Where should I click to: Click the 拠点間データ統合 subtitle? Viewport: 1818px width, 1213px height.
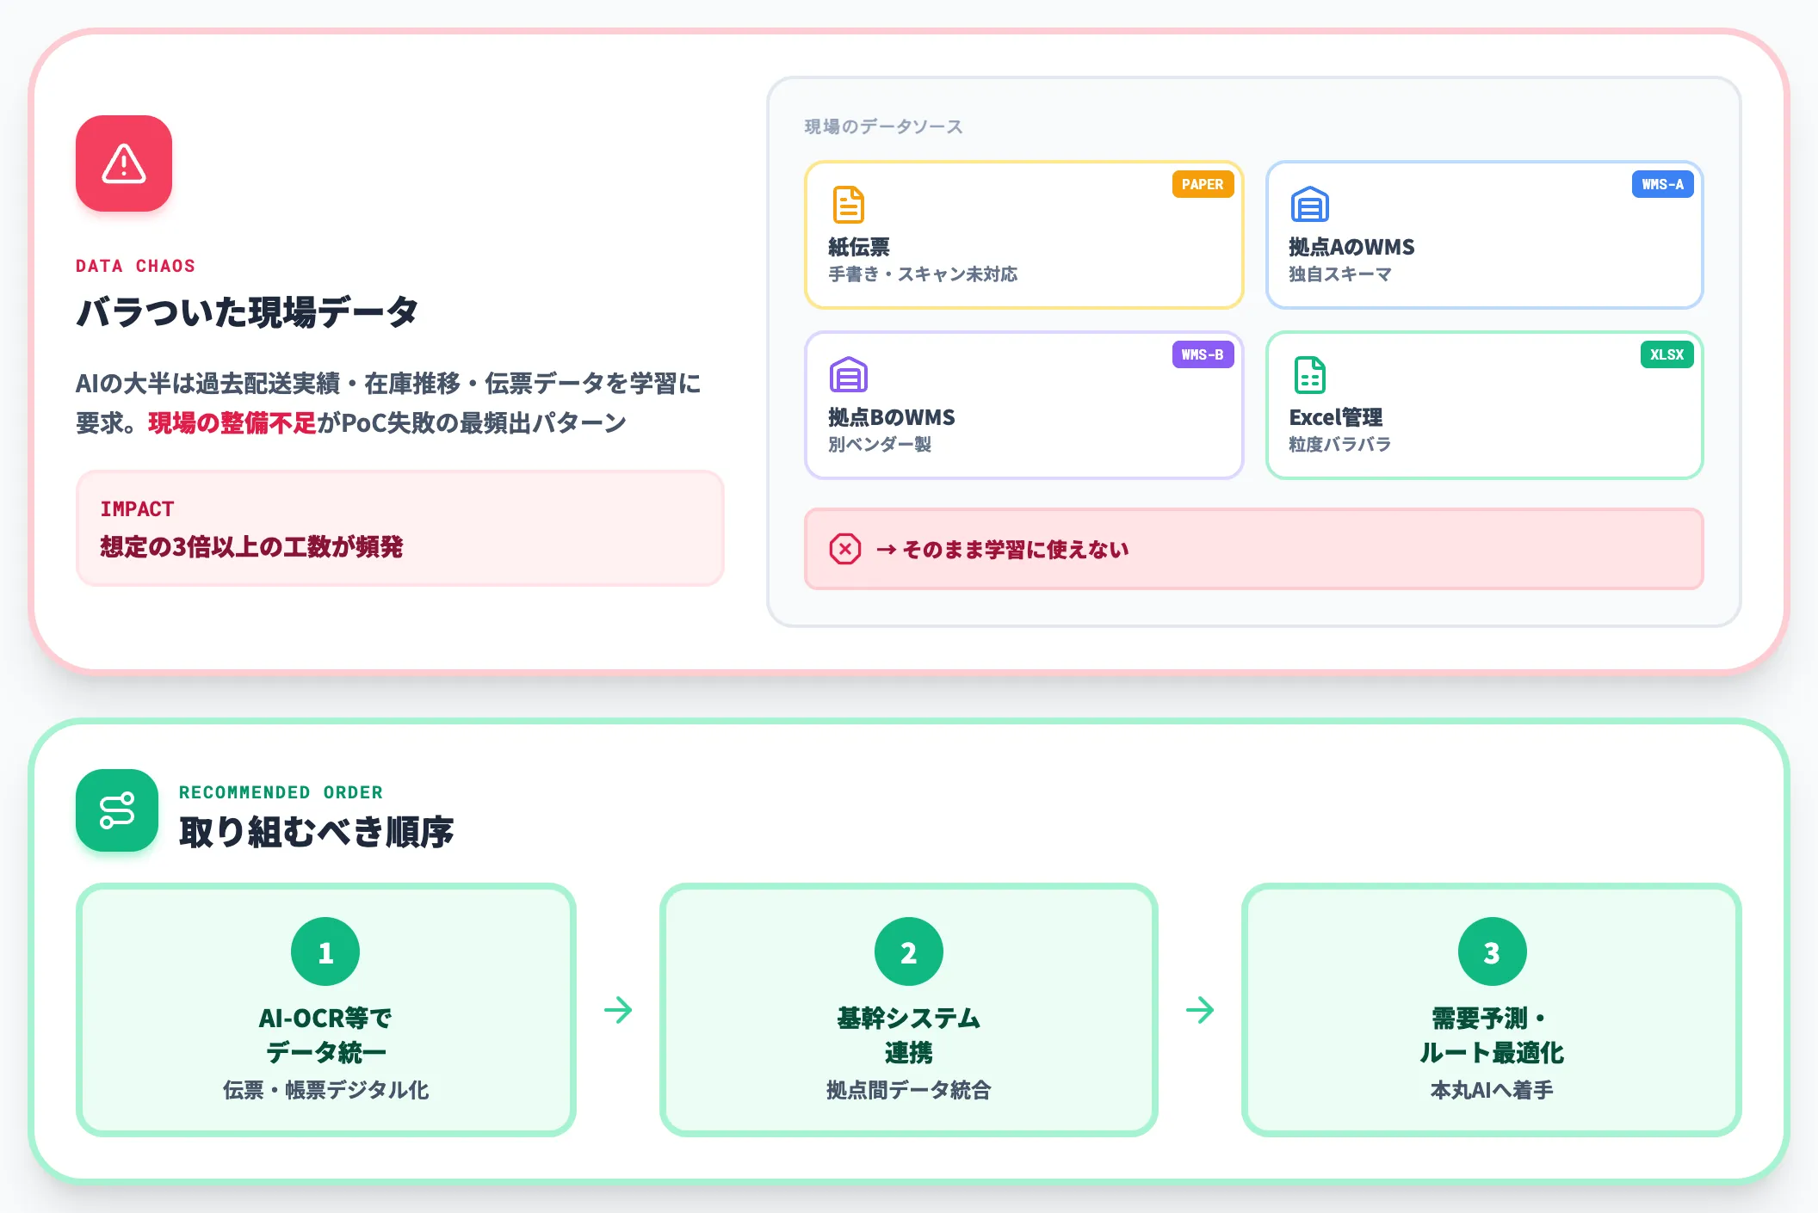click(x=908, y=1090)
